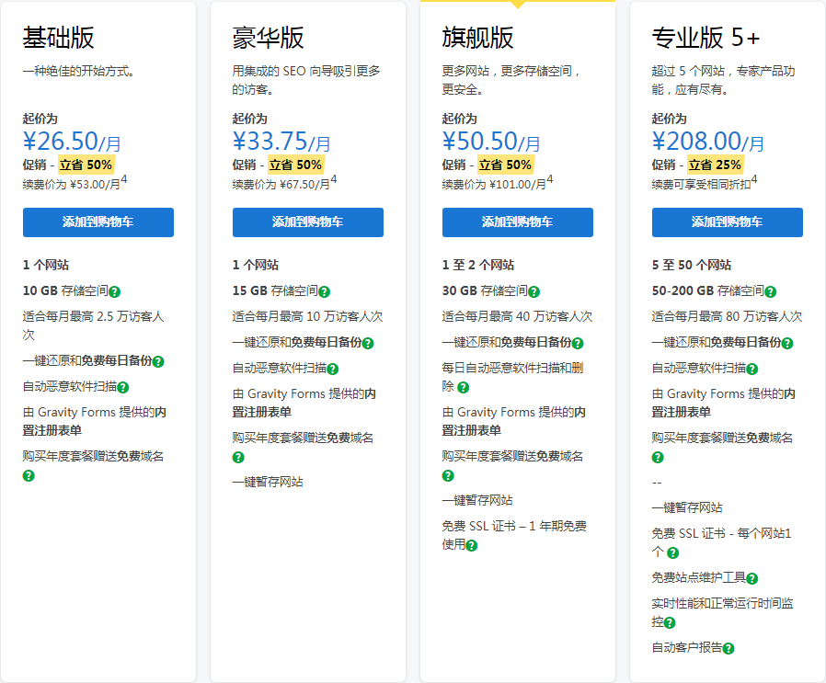Open the 免费域名 help icon under 基础版
826x683 pixels.
pos(29,475)
